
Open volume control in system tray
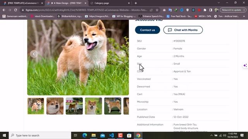[x=225, y=136]
